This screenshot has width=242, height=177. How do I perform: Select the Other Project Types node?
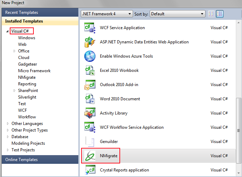(30, 130)
